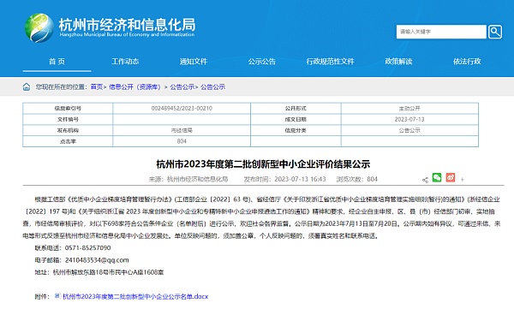Click the 杭州市经济和信息化局 site title
The width and height of the screenshot is (514, 309).
tap(127, 25)
